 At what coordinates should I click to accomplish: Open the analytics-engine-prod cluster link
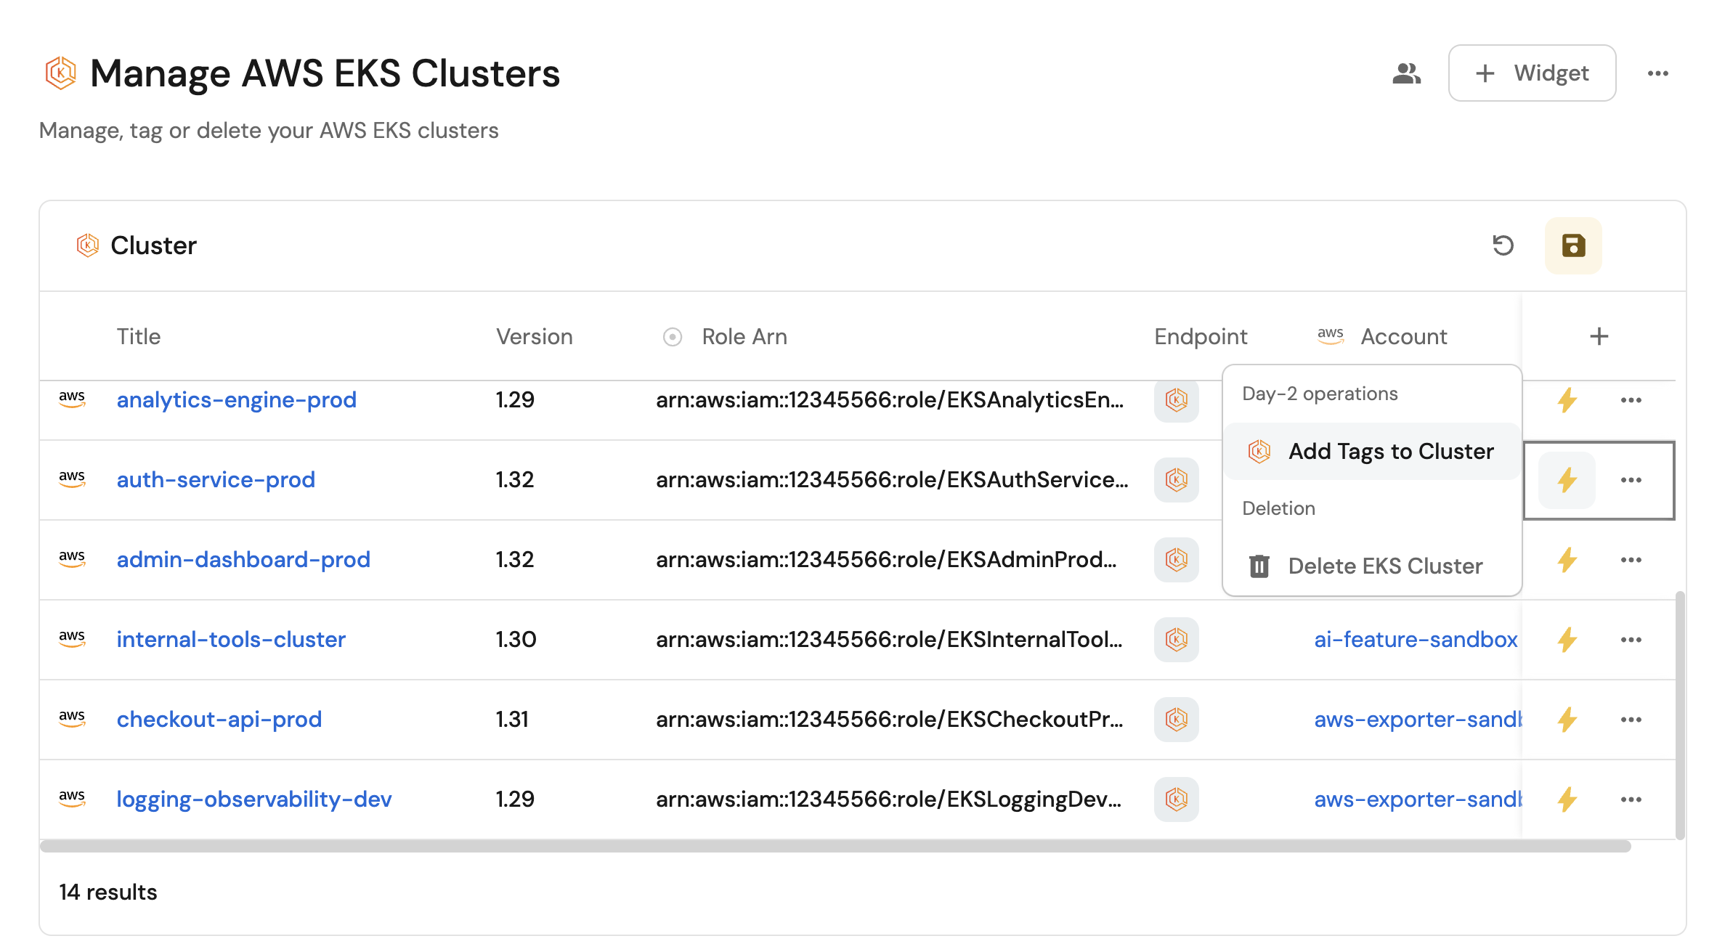point(236,400)
